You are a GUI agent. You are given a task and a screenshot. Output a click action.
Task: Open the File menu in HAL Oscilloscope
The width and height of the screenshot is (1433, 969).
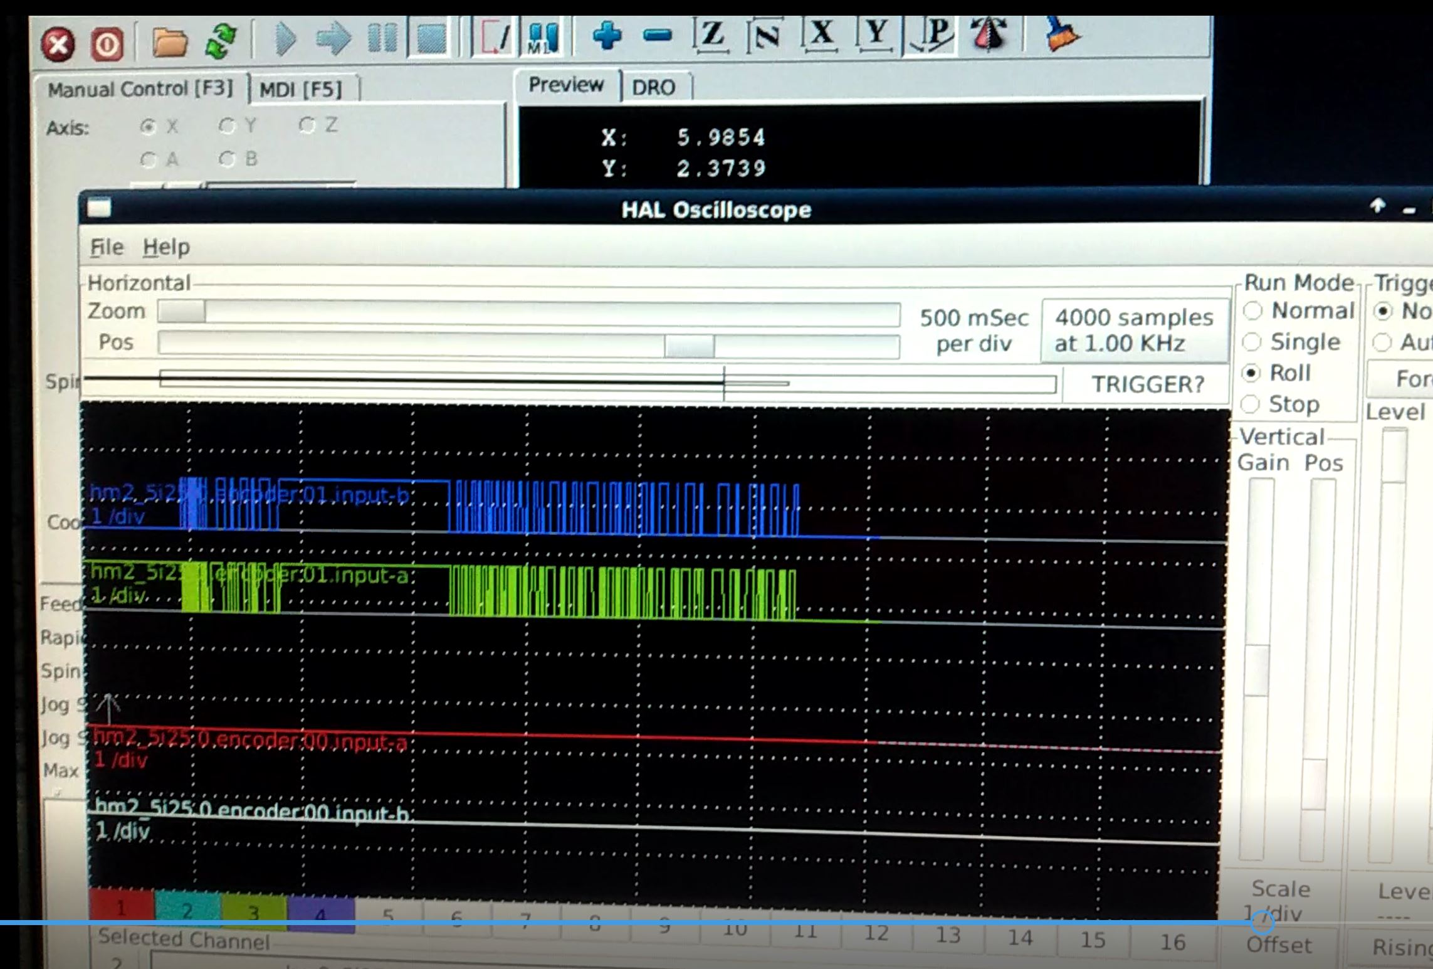(x=106, y=247)
